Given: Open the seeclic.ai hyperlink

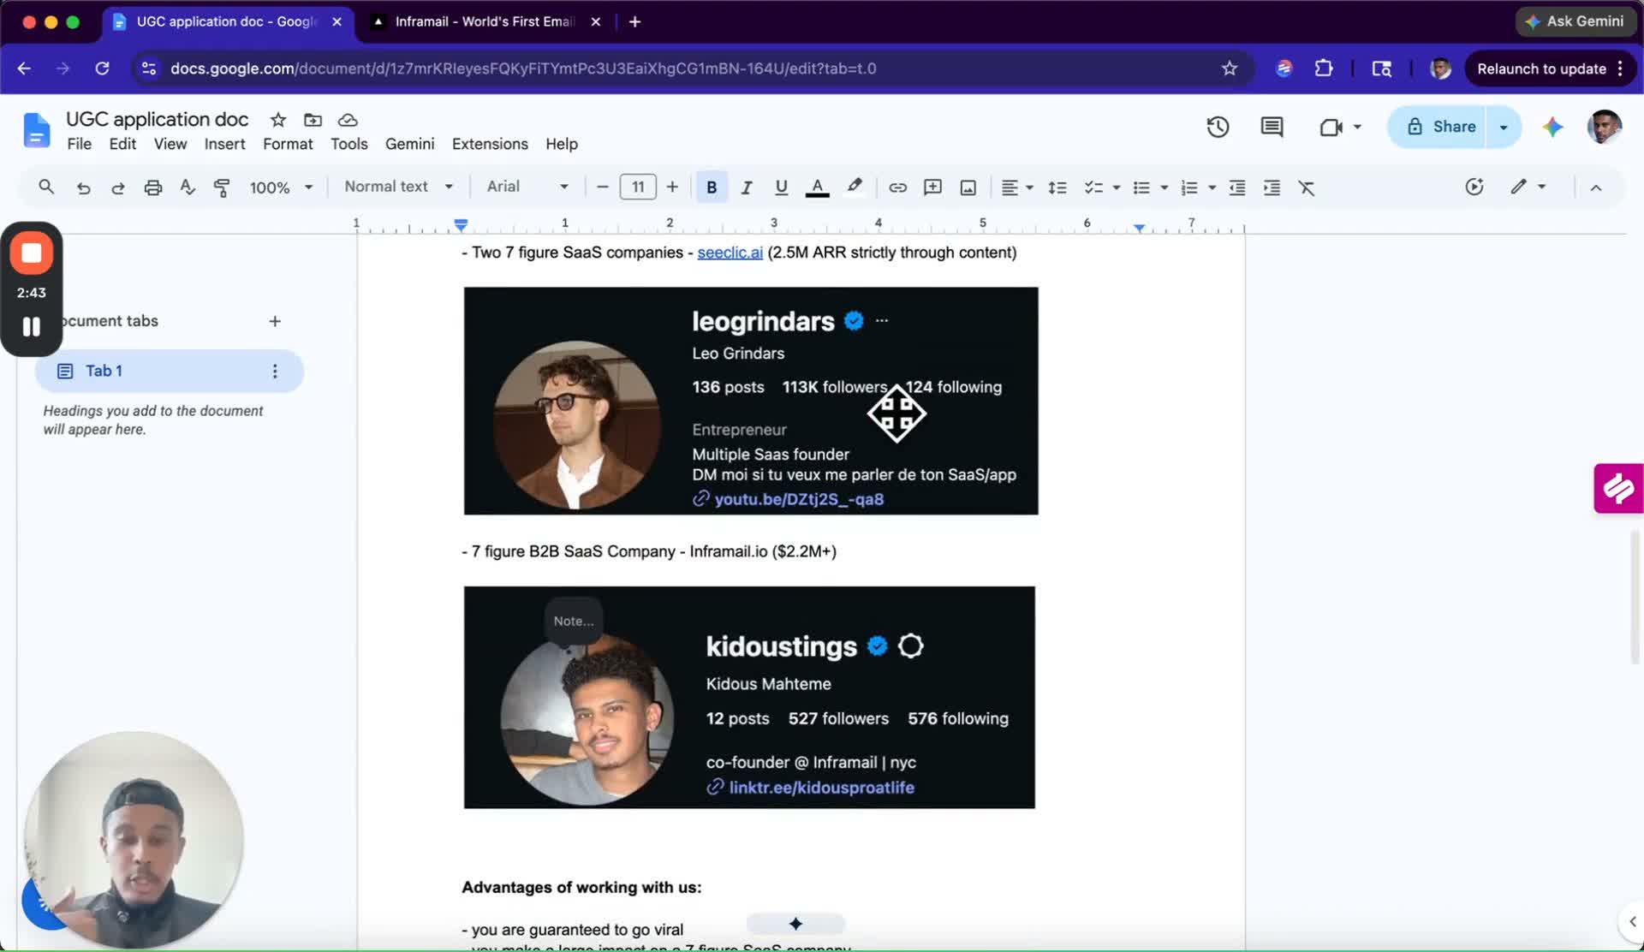Looking at the screenshot, I should pyautogui.click(x=730, y=253).
